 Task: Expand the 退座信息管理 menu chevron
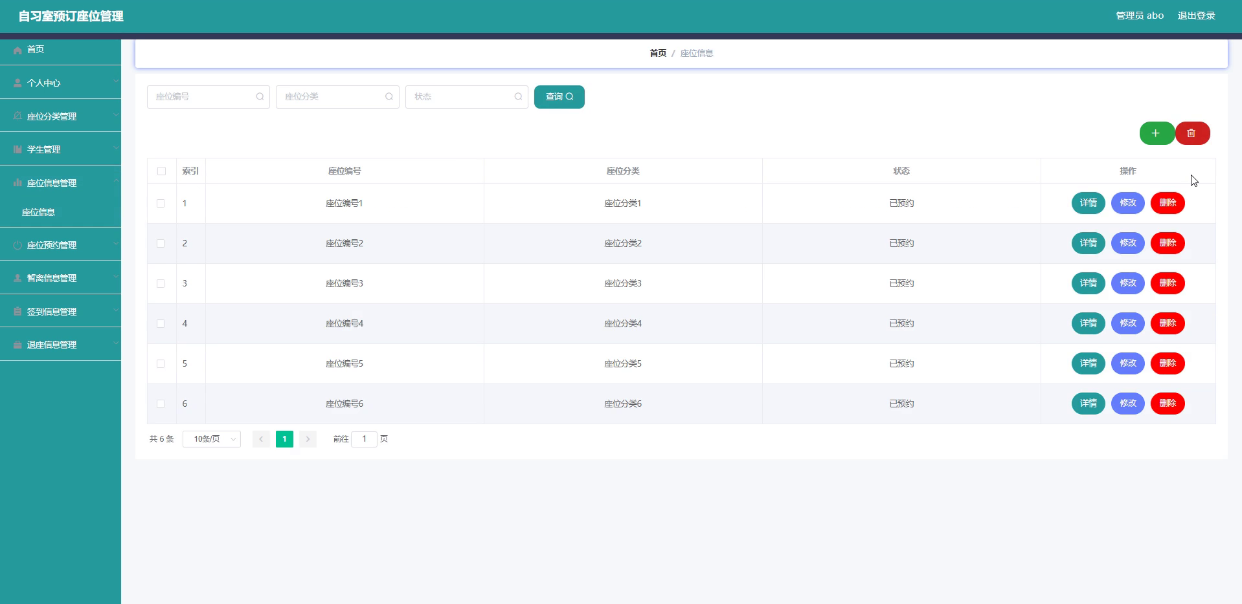[115, 343]
